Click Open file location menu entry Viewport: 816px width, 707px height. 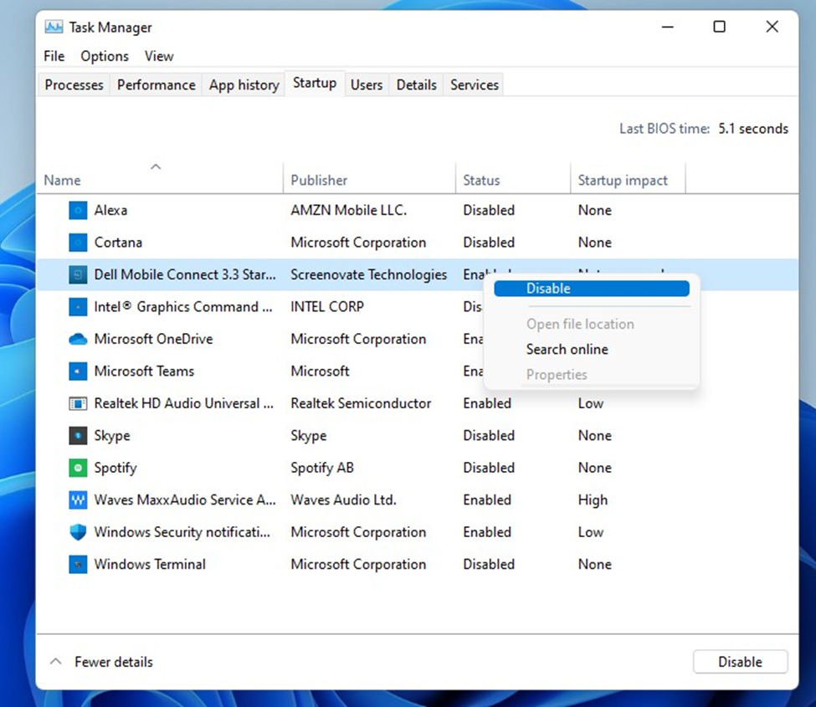580,324
